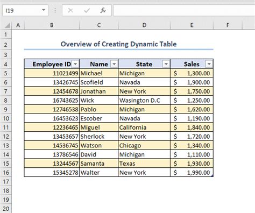The height and width of the screenshot is (213, 255).
Task: Open the Sales column filter dropdown
Action: 209,64
